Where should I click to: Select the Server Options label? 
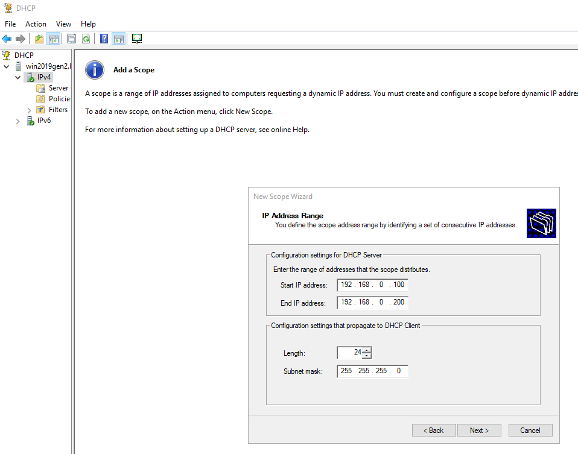(59, 88)
